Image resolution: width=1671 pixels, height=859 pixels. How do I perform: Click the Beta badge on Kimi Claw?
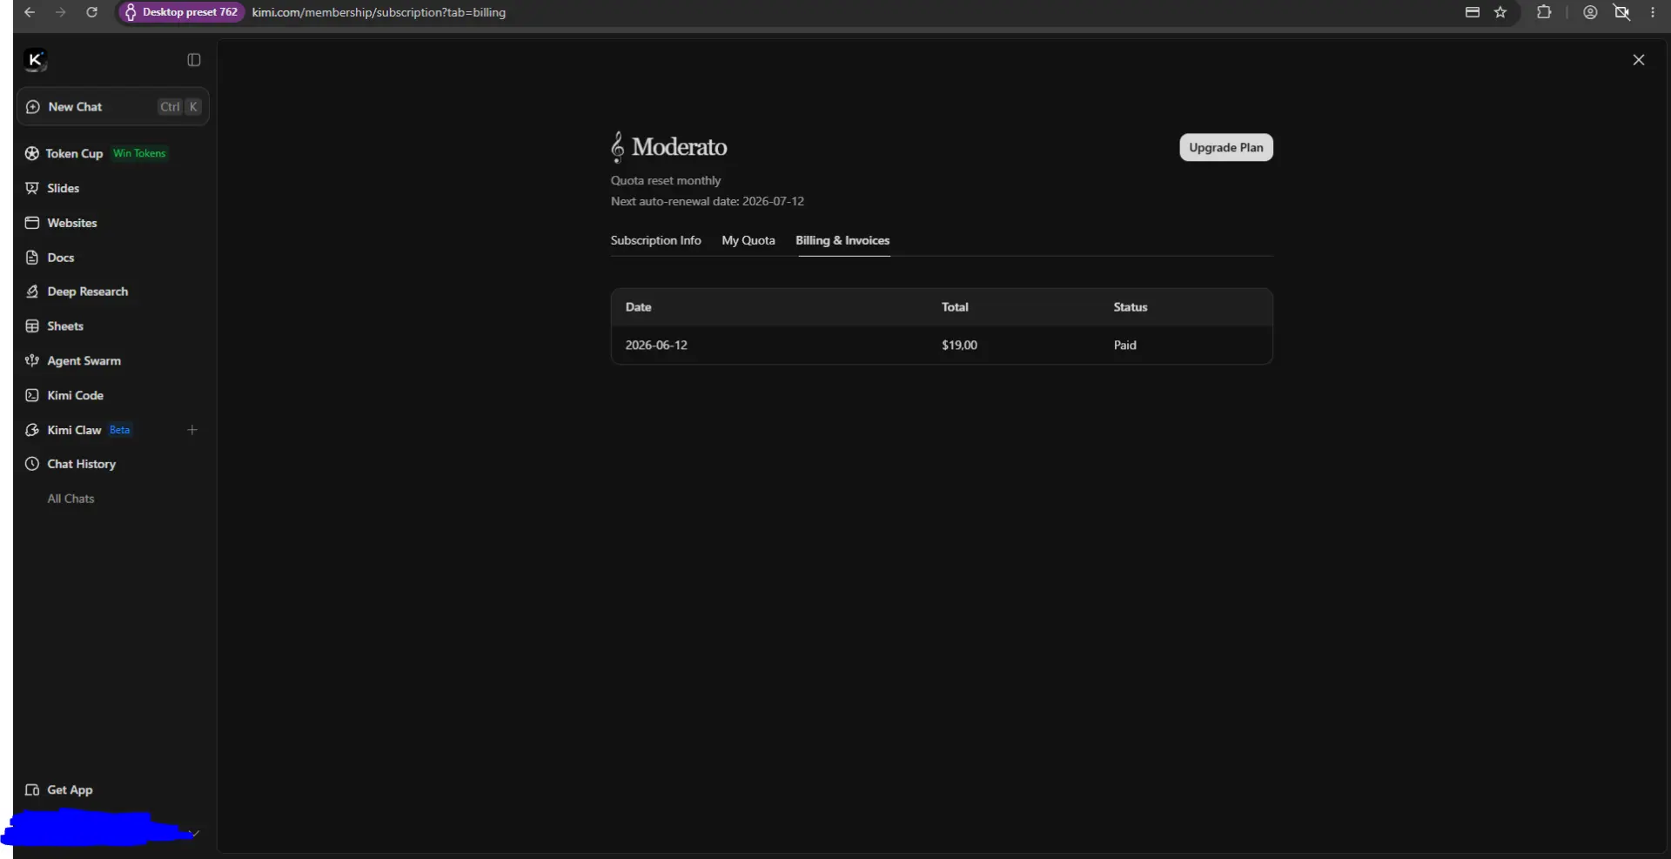[x=119, y=430]
